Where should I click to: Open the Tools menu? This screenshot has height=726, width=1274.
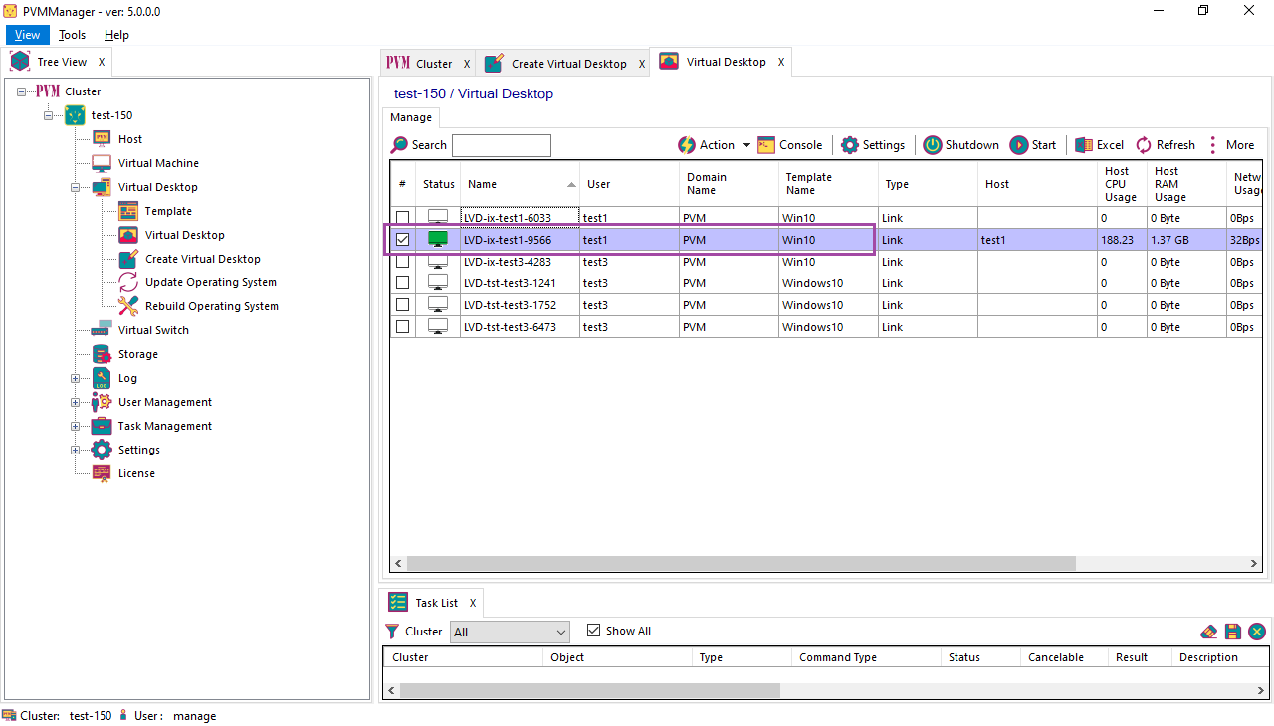pyautogui.click(x=72, y=35)
